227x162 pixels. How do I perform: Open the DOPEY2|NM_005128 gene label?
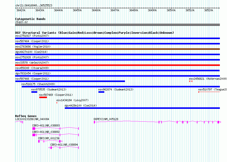106,119
